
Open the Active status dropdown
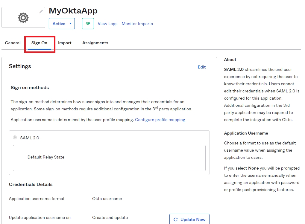tap(62, 24)
